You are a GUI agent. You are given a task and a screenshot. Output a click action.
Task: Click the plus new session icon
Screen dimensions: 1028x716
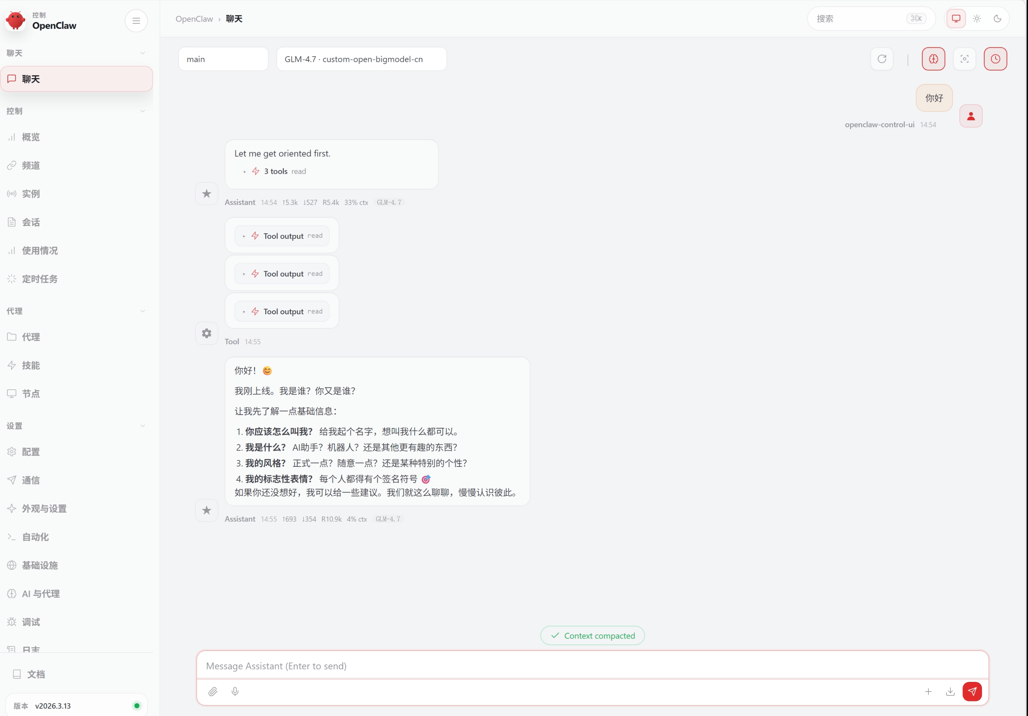pos(928,691)
